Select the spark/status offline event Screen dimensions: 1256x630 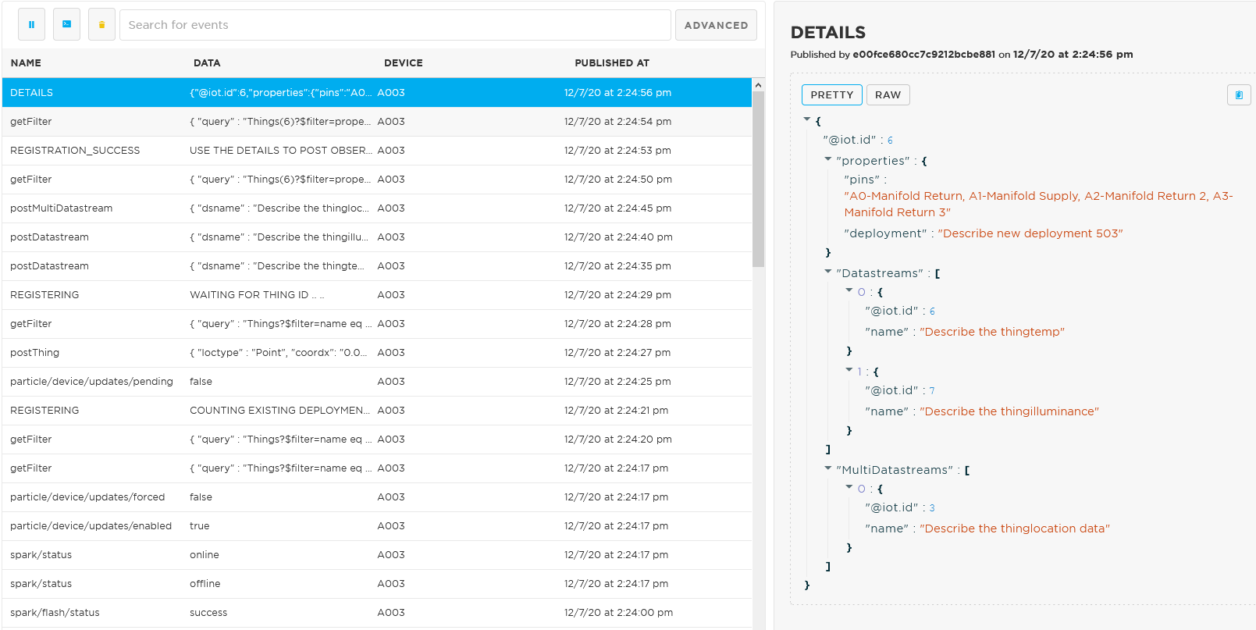coord(377,584)
